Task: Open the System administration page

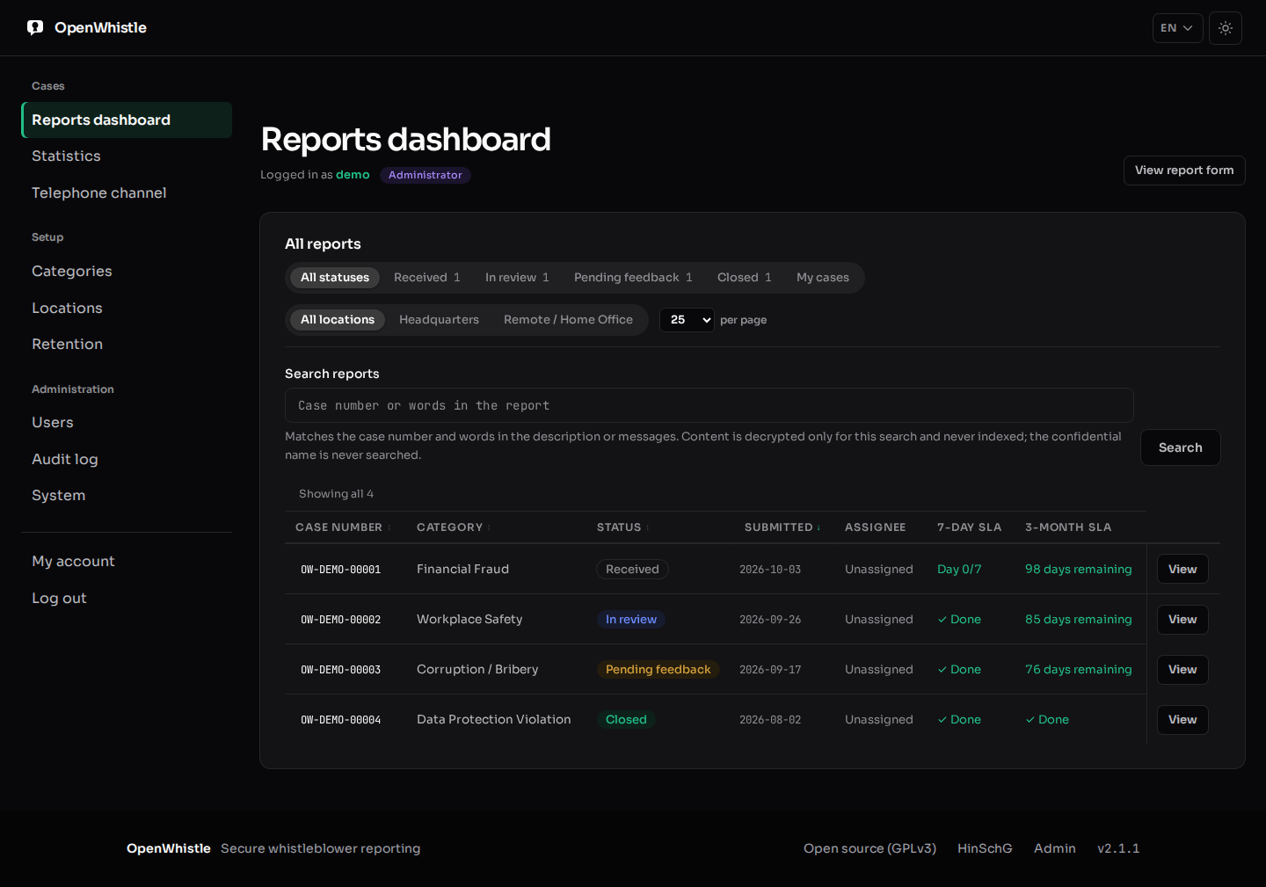Action: (127, 496)
